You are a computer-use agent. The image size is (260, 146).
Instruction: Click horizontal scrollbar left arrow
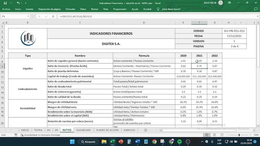tap(160, 130)
